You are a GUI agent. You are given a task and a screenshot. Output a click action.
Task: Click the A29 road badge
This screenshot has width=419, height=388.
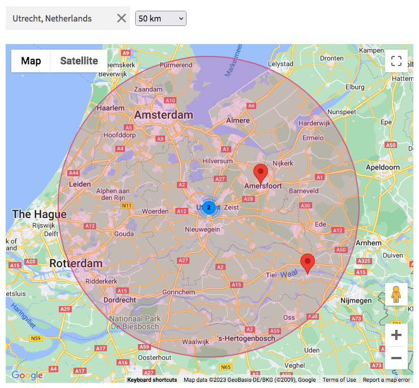[65, 309]
